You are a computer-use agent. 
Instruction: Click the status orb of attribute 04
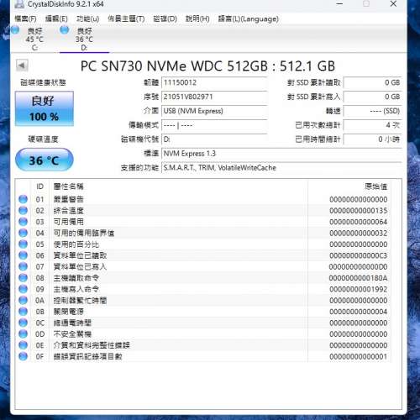point(24,233)
